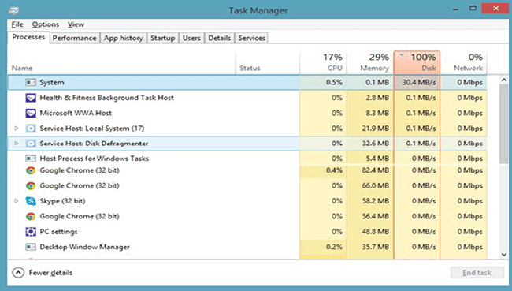The image size is (512, 291).
Task: Click the Skype (32 bit) icon
Action: [x=31, y=201]
